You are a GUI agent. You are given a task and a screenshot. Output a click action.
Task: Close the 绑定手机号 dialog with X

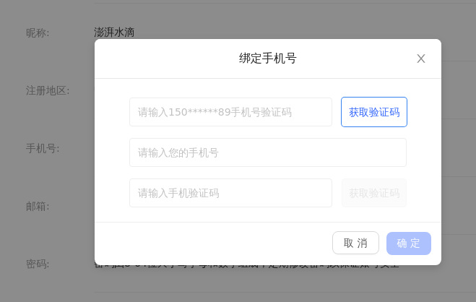[x=421, y=59]
